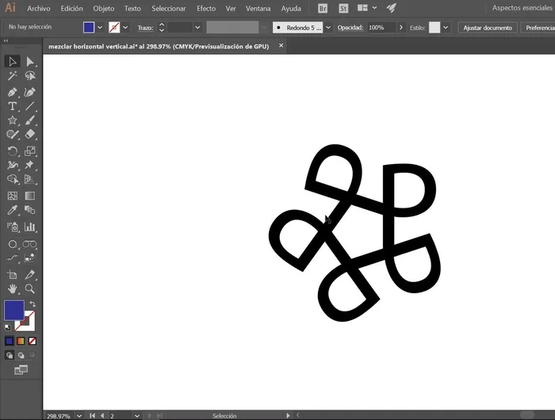
Task: Select the Eraser tool
Action: click(x=30, y=135)
